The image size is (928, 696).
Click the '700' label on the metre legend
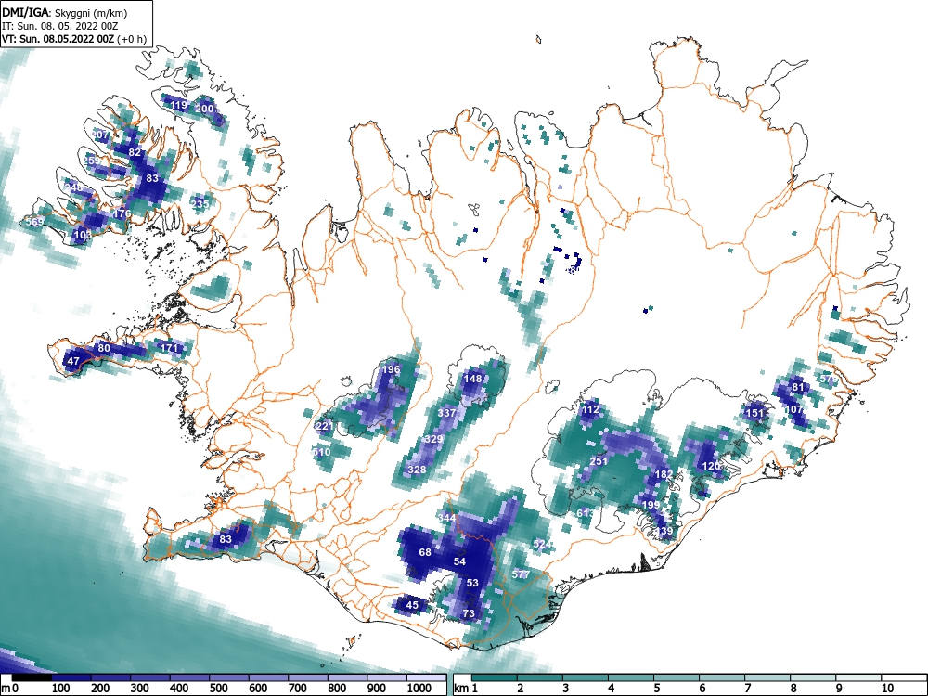click(298, 689)
